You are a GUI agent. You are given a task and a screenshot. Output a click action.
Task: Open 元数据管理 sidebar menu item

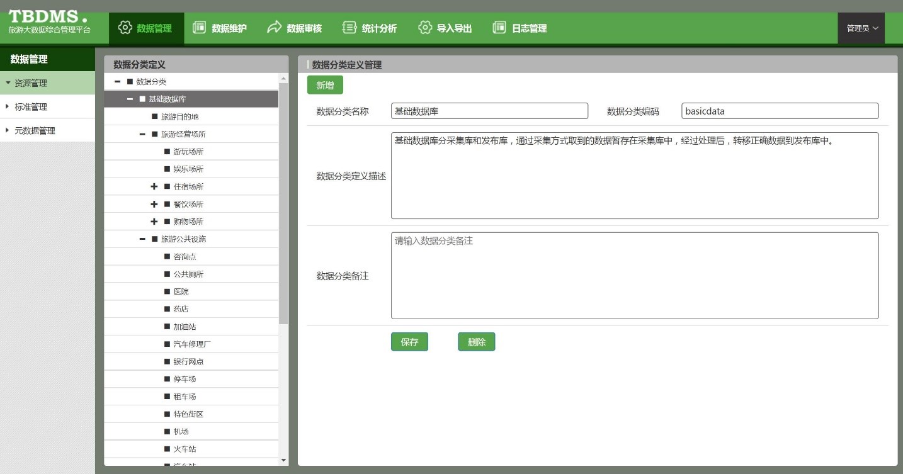coord(35,131)
